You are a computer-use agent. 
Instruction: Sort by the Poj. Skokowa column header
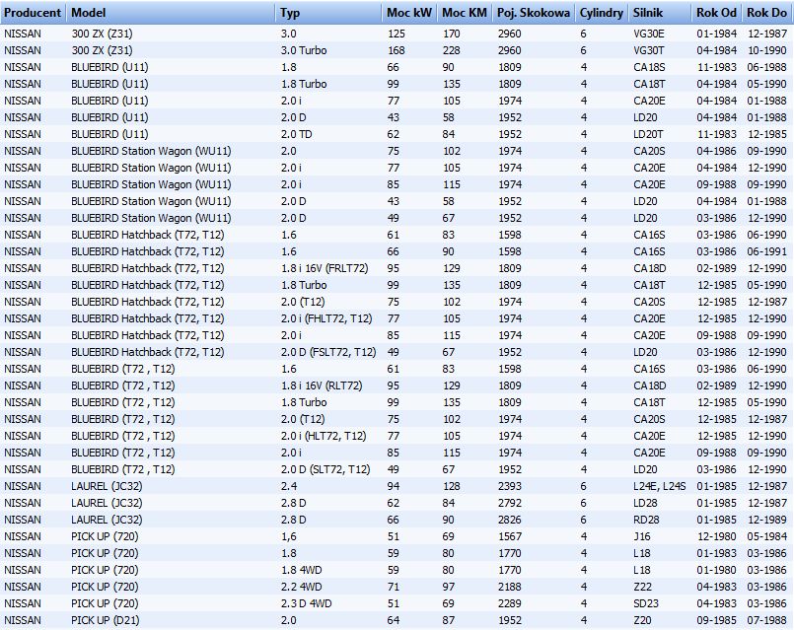pyautogui.click(x=534, y=13)
